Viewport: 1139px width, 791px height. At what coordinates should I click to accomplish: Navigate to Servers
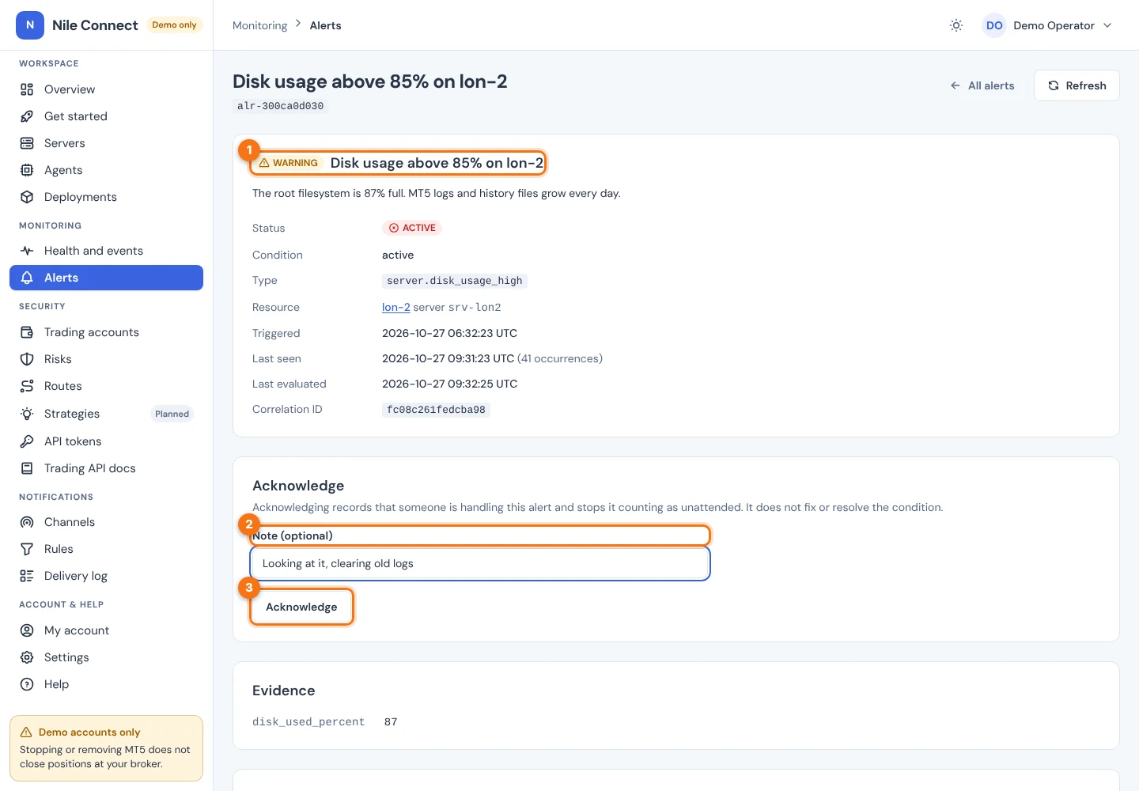click(106, 143)
